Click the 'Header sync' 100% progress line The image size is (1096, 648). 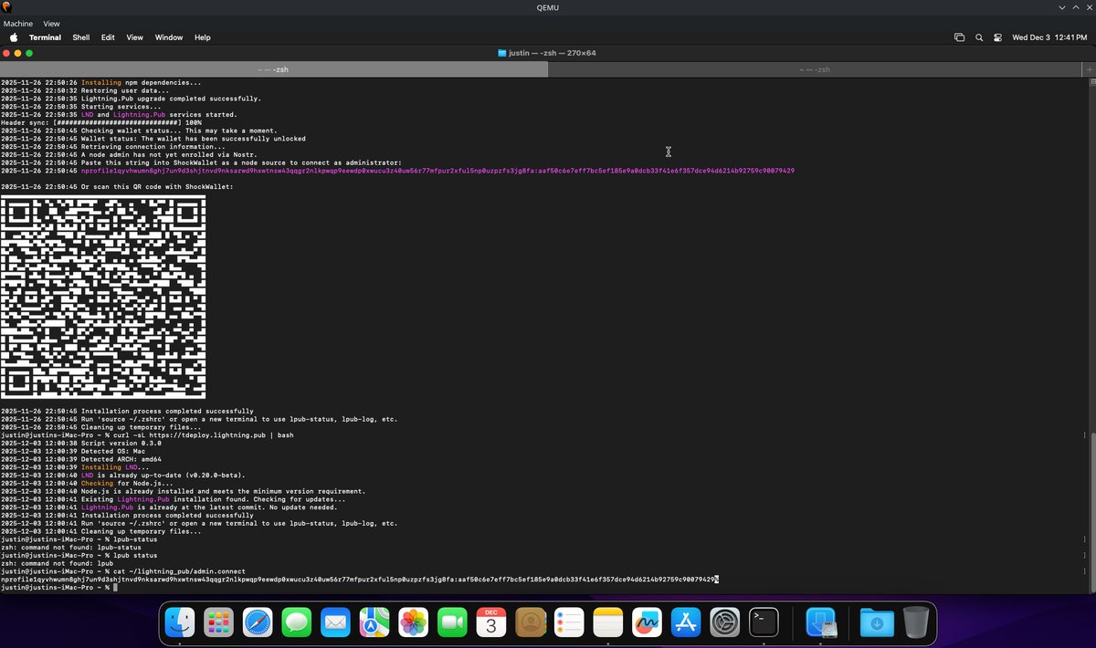(x=101, y=122)
